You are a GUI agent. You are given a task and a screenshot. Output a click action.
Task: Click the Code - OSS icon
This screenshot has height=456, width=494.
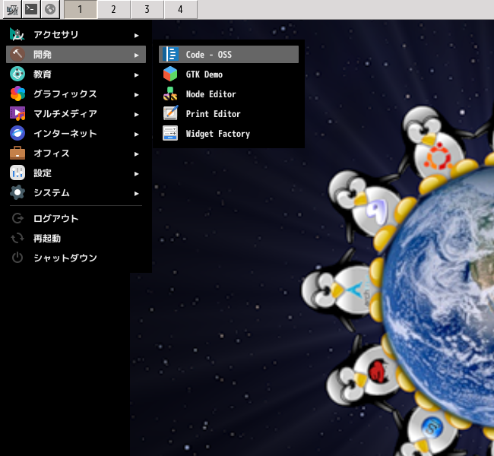(x=170, y=54)
